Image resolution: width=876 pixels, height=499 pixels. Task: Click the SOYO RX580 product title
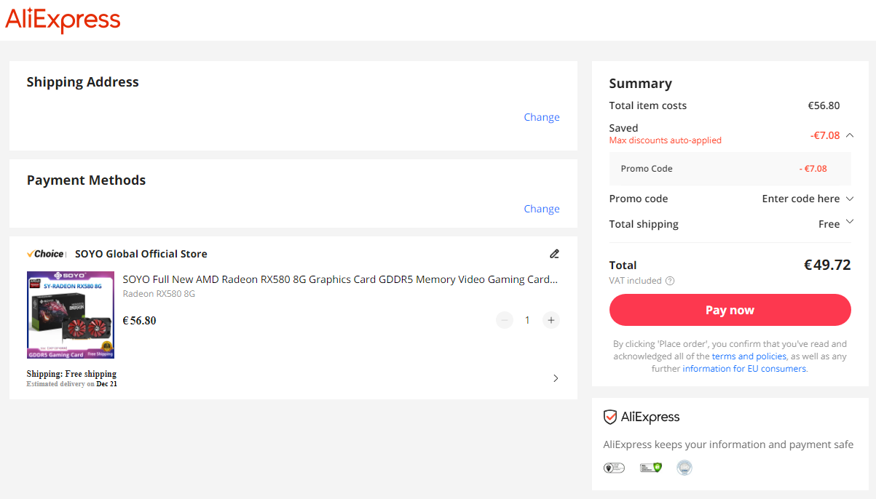pyautogui.click(x=340, y=279)
